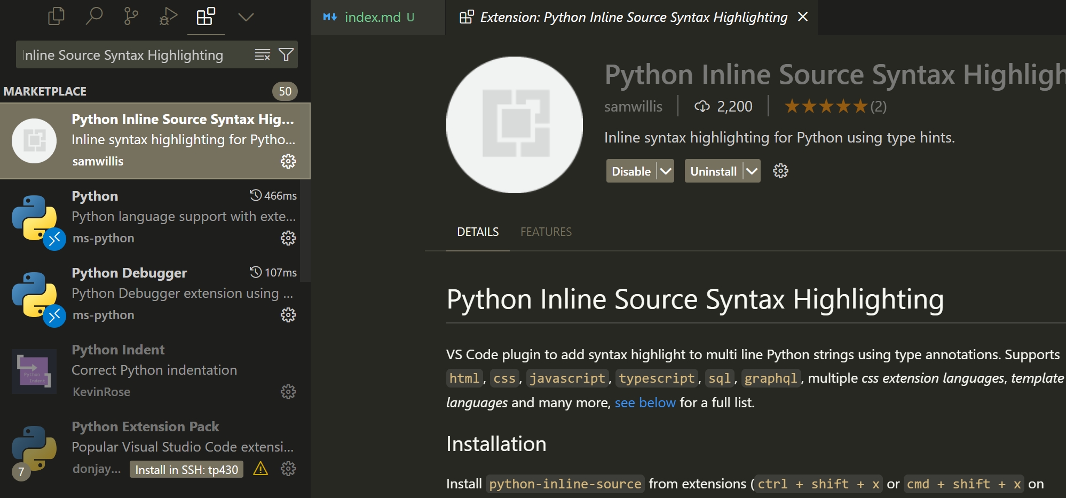The image size is (1066, 498).
Task: Select the Python Indent extension entry
Action: (x=155, y=371)
